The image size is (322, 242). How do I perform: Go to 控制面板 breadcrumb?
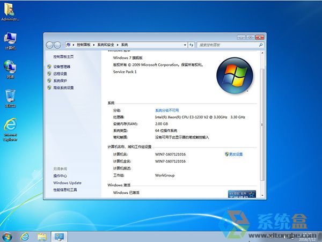[x=84, y=45]
